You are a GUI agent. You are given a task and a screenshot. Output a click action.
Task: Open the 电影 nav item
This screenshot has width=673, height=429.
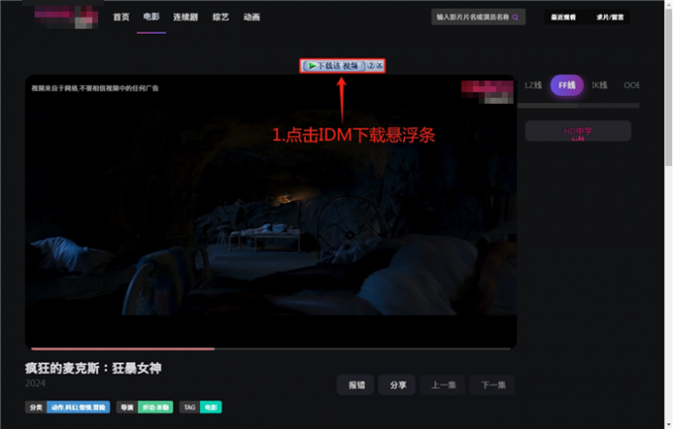pyautogui.click(x=151, y=17)
